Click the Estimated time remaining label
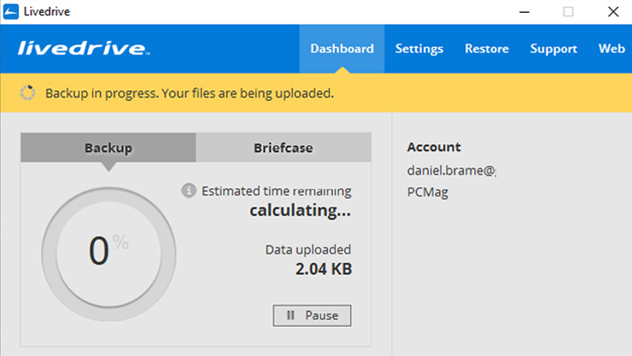The image size is (632, 356). 277,191
